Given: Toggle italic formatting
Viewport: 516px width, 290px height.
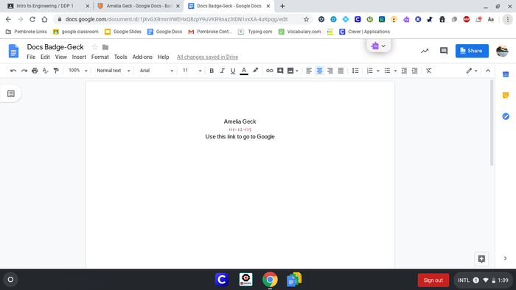Looking at the screenshot, I should 222,71.
